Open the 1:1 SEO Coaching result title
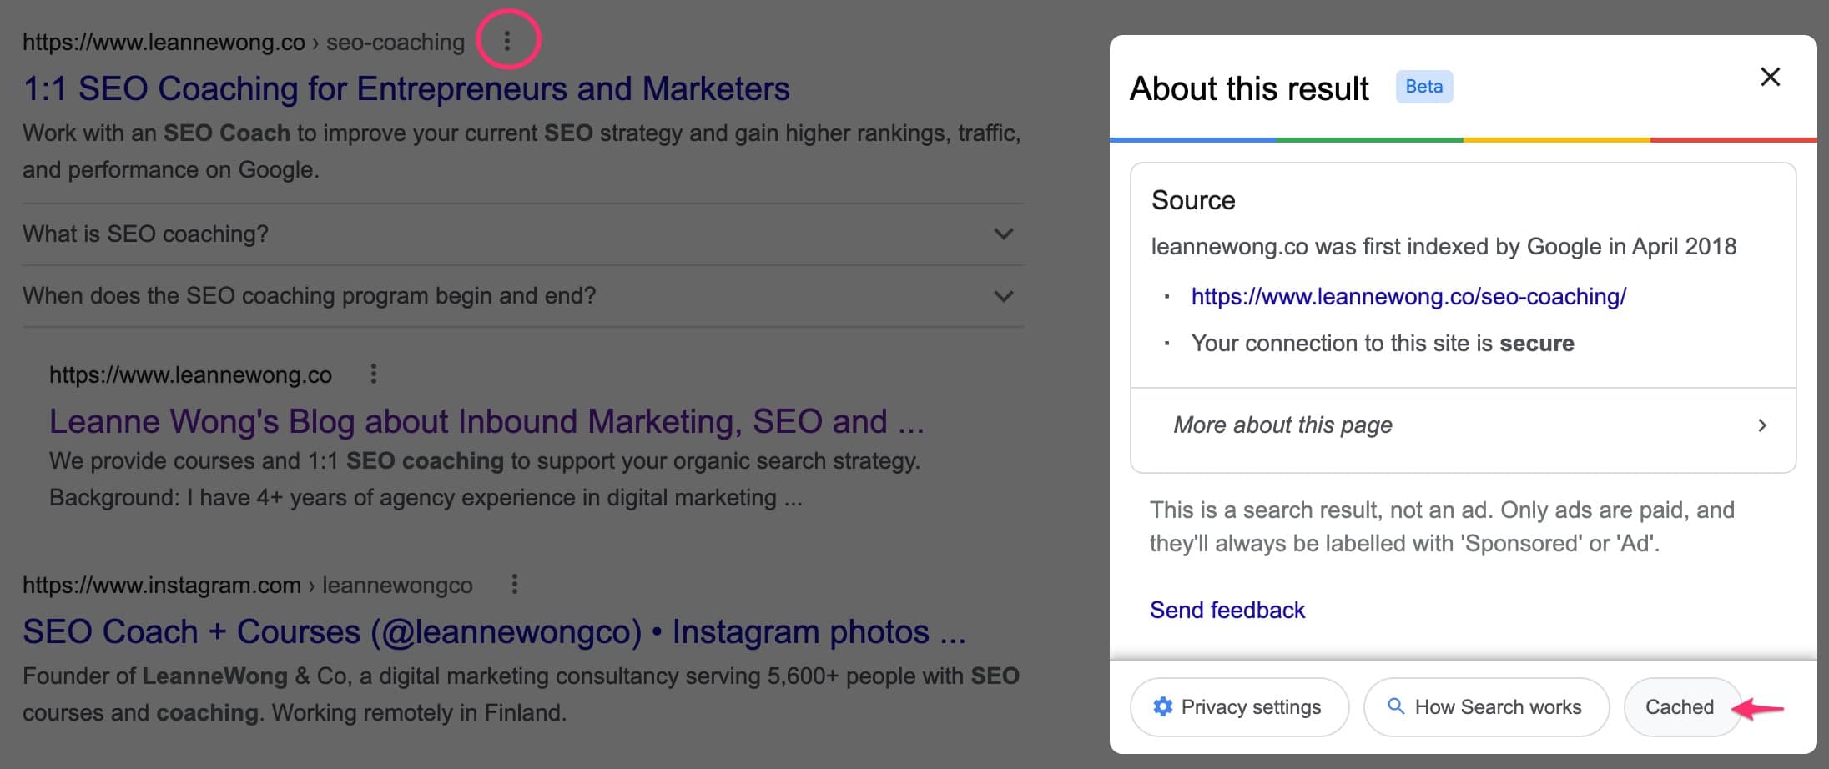Image resolution: width=1829 pixels, height=769 pixels. (x=405, y=88)
